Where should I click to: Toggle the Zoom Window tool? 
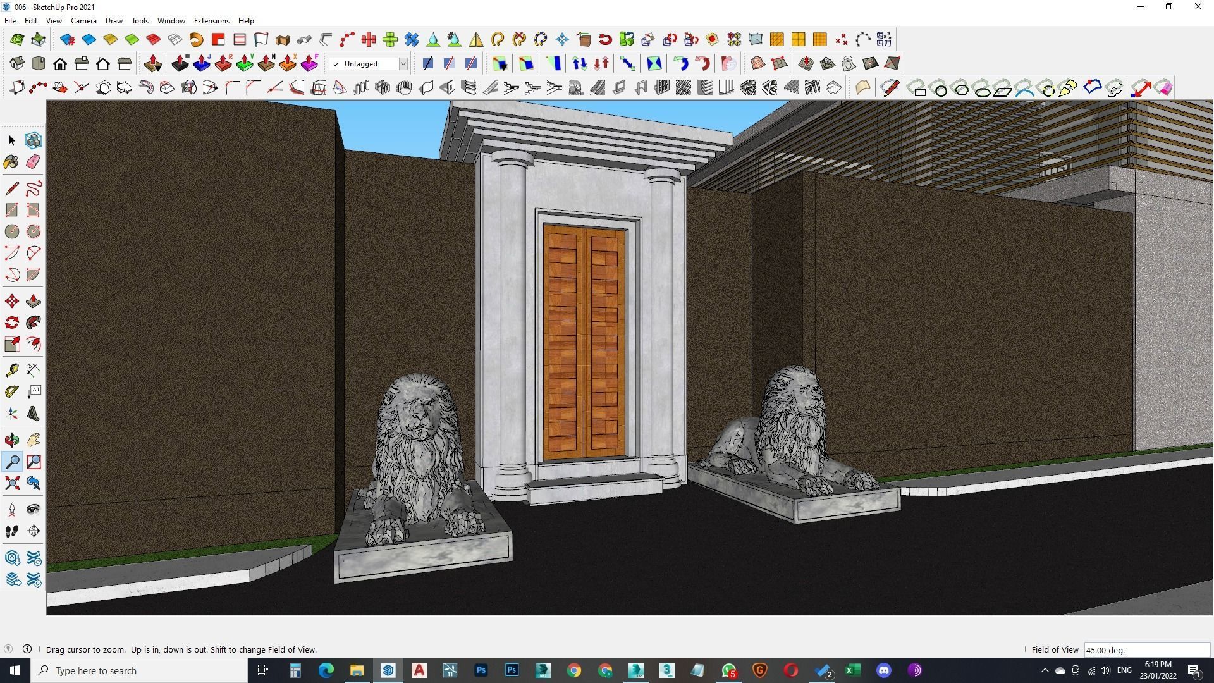(x=34, y=462)
